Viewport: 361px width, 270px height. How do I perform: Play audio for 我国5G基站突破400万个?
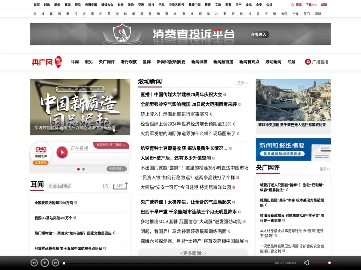[75, 218]
